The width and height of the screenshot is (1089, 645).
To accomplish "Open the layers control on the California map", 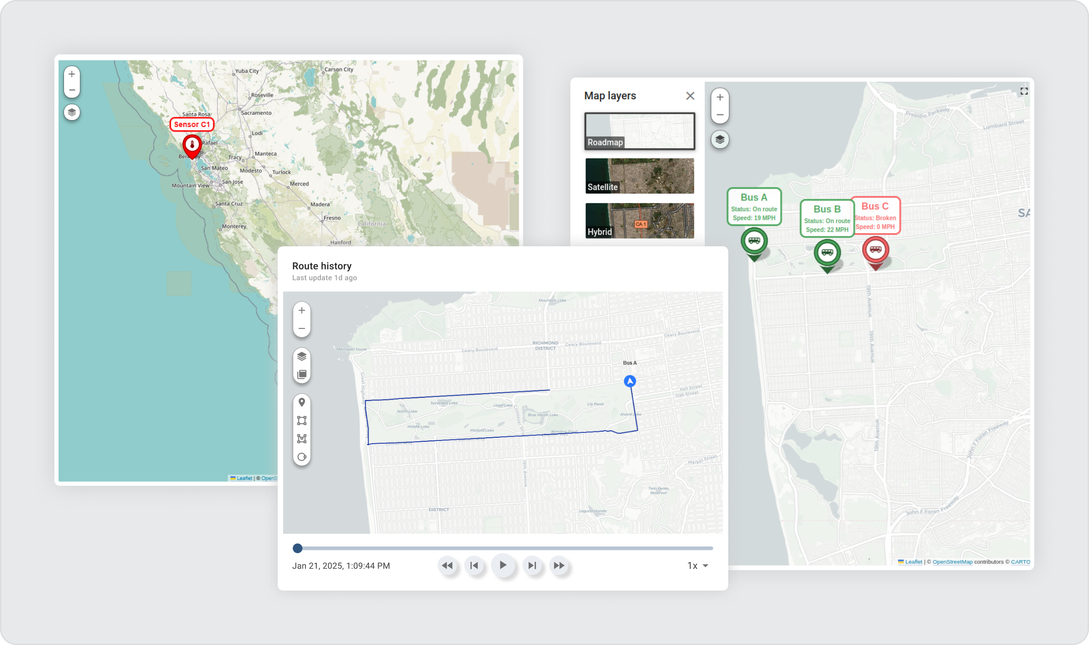I will (x=72, y=112).
